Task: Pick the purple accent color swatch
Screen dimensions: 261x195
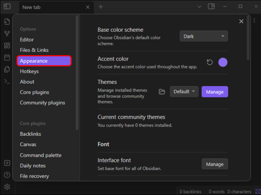Action: [223, 62]
